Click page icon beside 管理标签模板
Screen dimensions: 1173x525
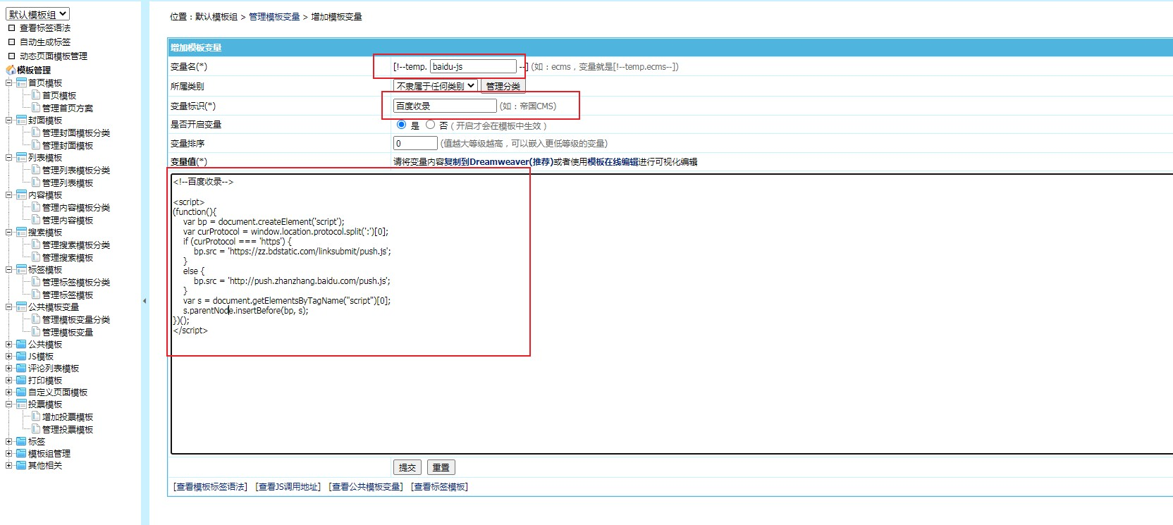pyautogui.click(x=36, y=294)
